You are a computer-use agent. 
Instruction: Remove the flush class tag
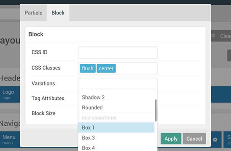pyautogui.click(x=88, y=68)
